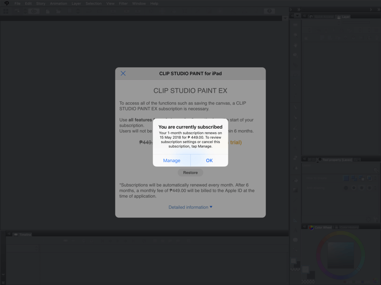
Task: Select the Balloon tool
Action: pyautogui.click(x=295, y=240)
